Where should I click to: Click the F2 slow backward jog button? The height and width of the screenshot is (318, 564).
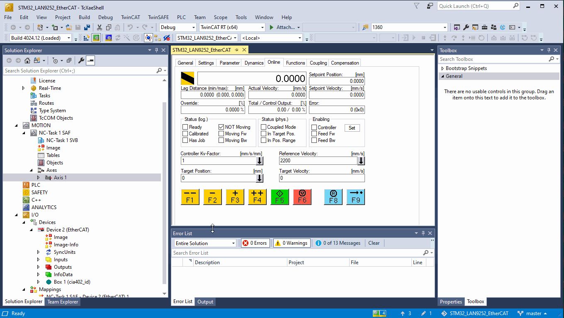click(x=213, y=197)
